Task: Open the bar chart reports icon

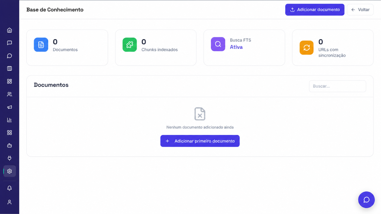Action: pyautogui.click(x=10, y=120)
